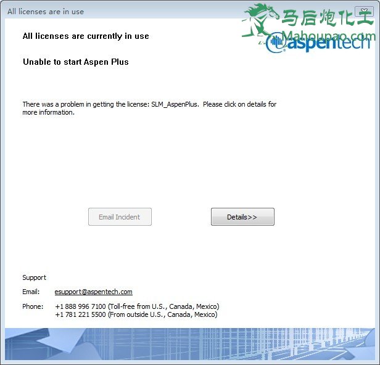
Task: Click the Details>> button
Action: point(242,217)
